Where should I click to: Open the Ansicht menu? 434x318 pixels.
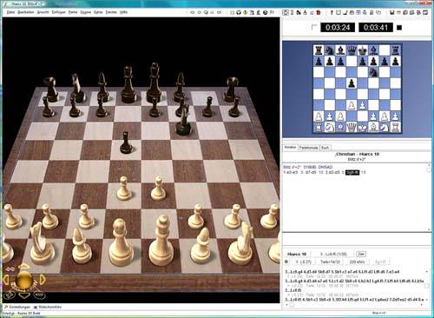pos(43,12)
